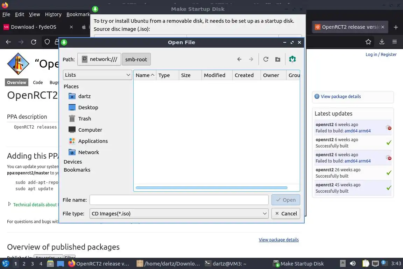Sort file list by Size column
403x269 pixels.
click(190, 75)
